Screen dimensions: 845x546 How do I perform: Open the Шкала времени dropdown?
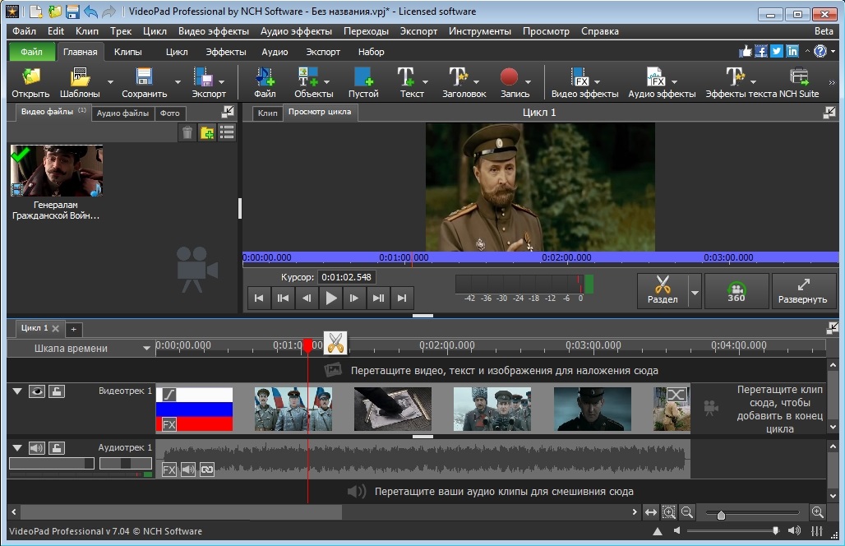click(x=146, y=348)
